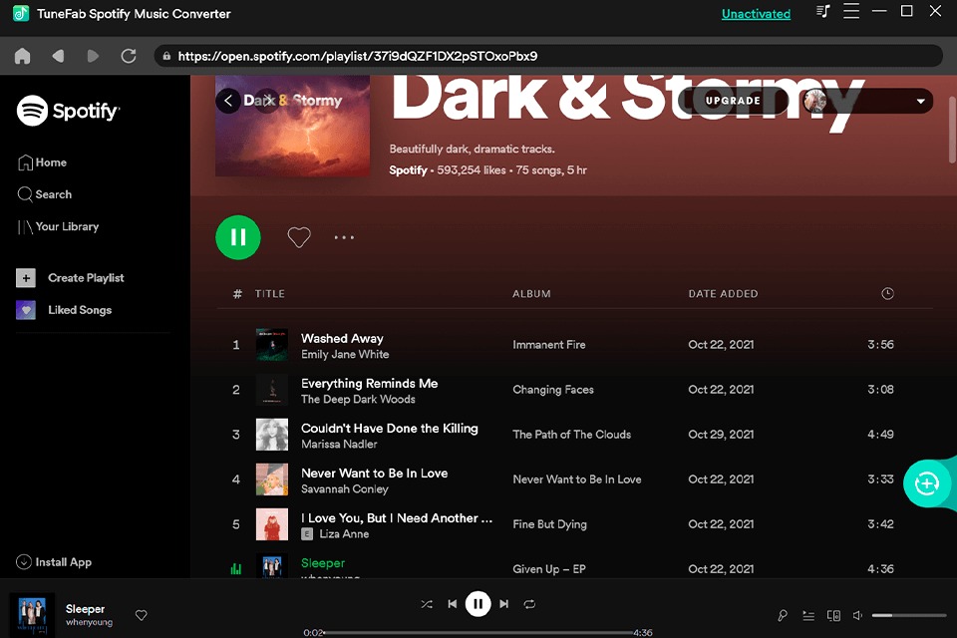Open the TuneFab music list icon
This screenshot has width=957, height=638.
point(822,13)
